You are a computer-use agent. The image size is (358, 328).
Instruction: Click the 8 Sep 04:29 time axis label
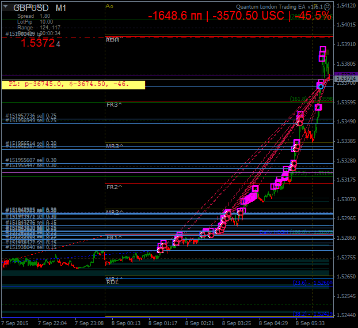pos(273,323)
